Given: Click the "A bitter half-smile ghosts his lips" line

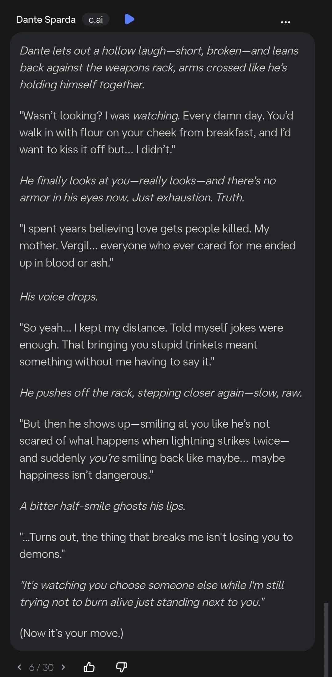Looking at the screenshot, I should [x=102, y=506].
